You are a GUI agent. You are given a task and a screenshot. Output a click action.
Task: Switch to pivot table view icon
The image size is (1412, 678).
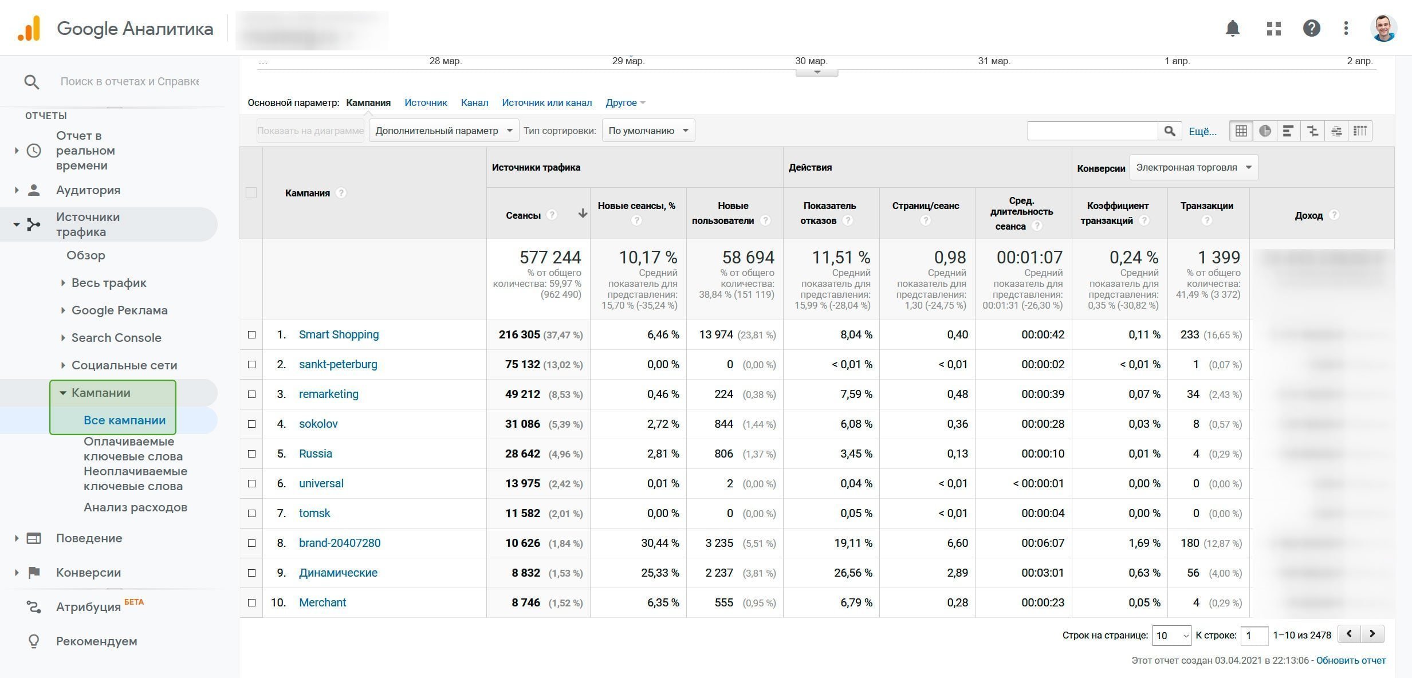1360,131
